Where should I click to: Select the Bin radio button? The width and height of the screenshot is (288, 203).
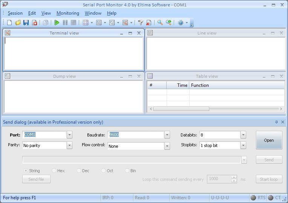[127, 171]
